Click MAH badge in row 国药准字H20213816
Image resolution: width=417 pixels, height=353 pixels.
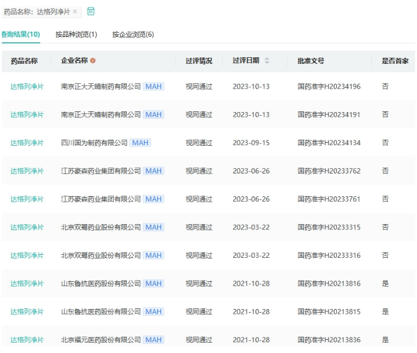tap(153, 284)
